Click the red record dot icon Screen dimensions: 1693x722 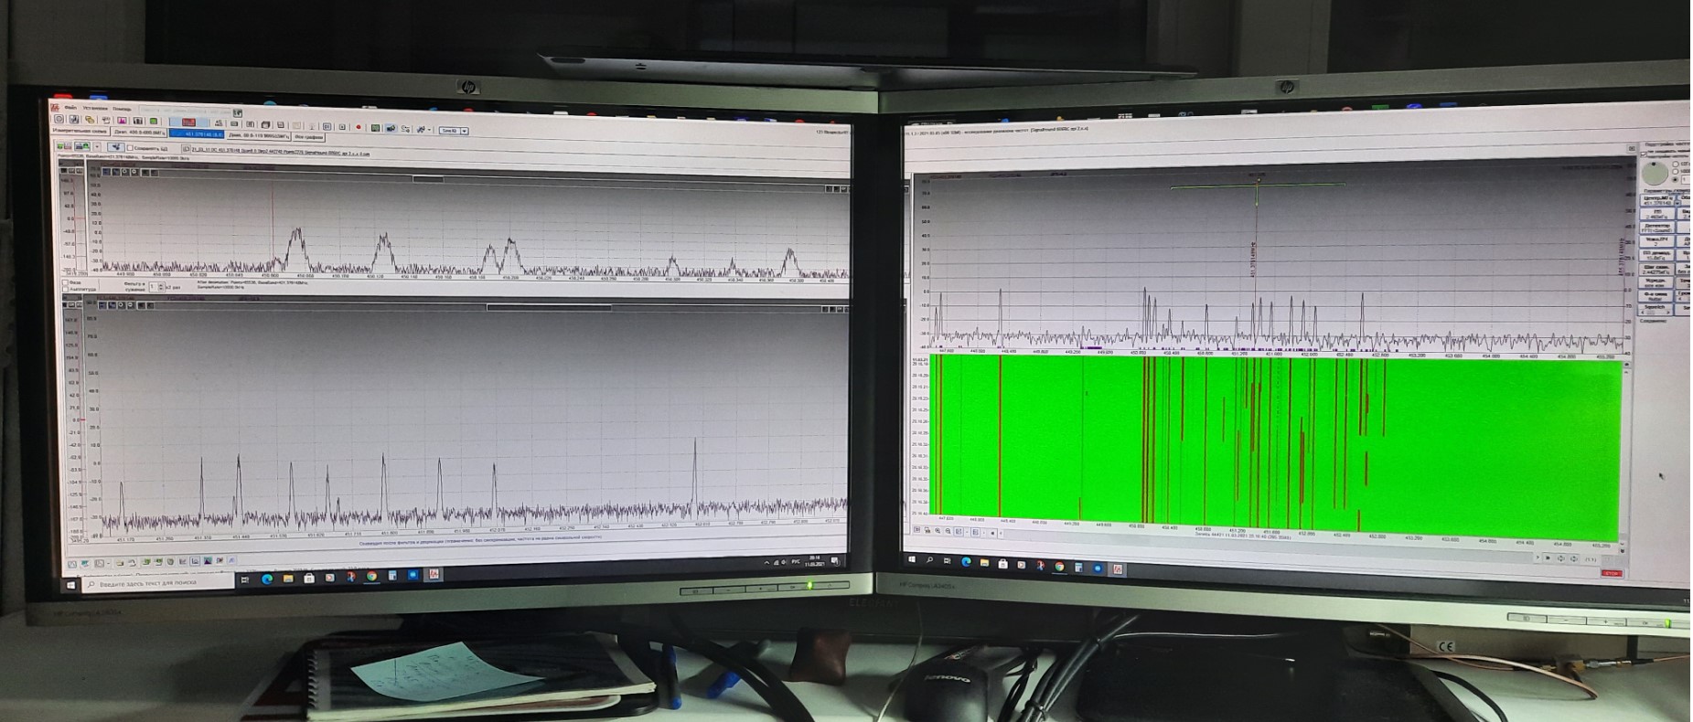pos(359,127)
